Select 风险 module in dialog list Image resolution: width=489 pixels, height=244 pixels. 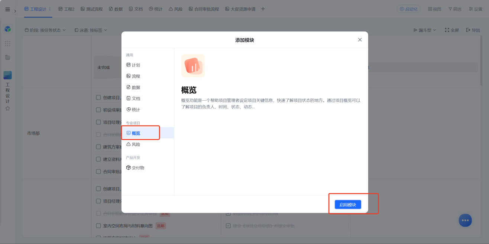(148, 144)
